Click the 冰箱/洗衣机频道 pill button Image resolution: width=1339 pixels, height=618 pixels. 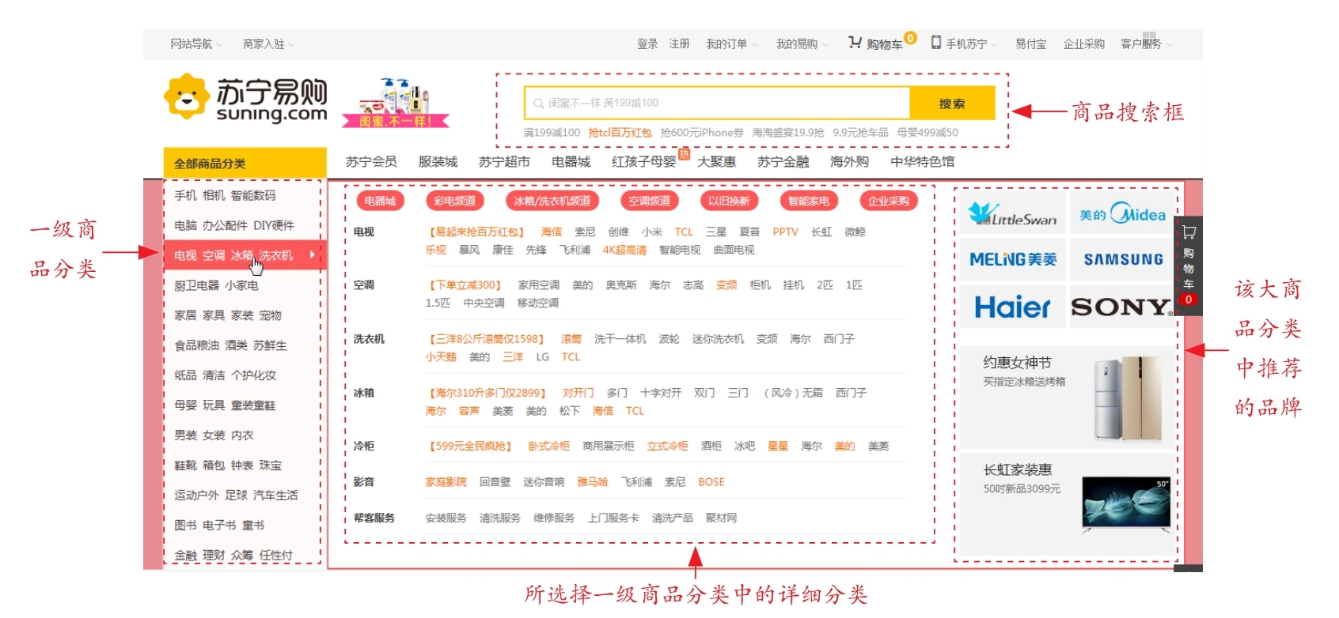point(552,201)
